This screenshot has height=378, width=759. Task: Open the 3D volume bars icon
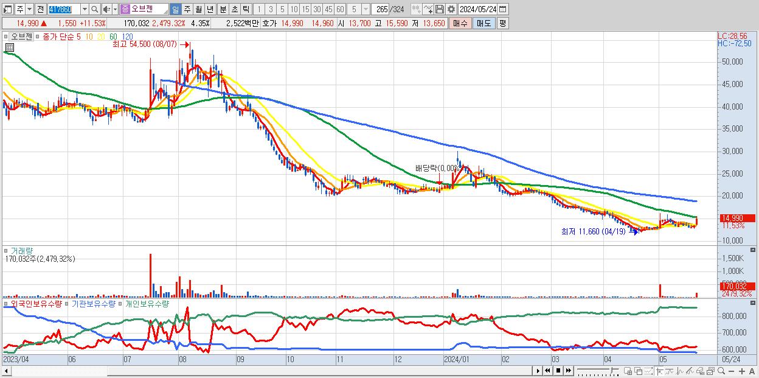pos(700,371)
